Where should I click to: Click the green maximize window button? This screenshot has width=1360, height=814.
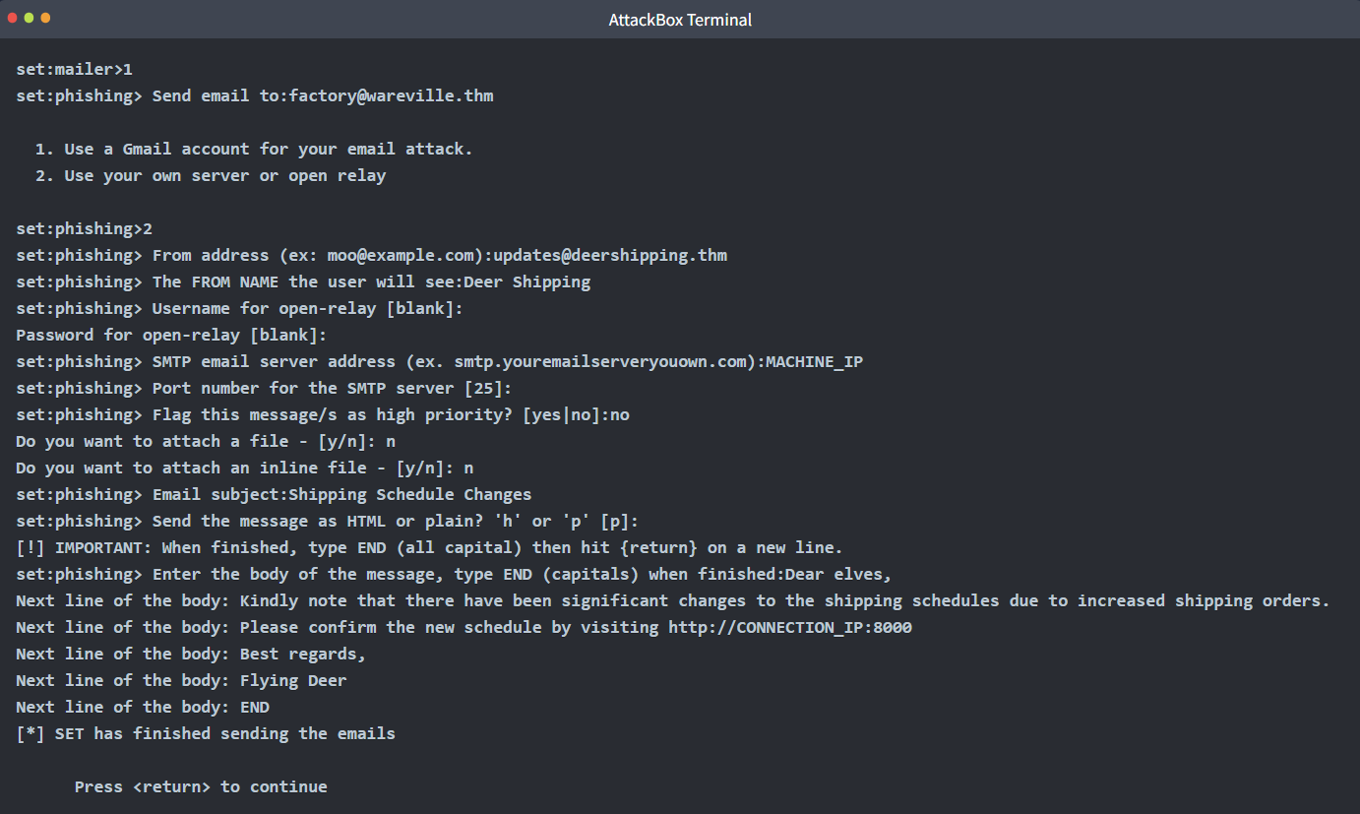[45, 19]
